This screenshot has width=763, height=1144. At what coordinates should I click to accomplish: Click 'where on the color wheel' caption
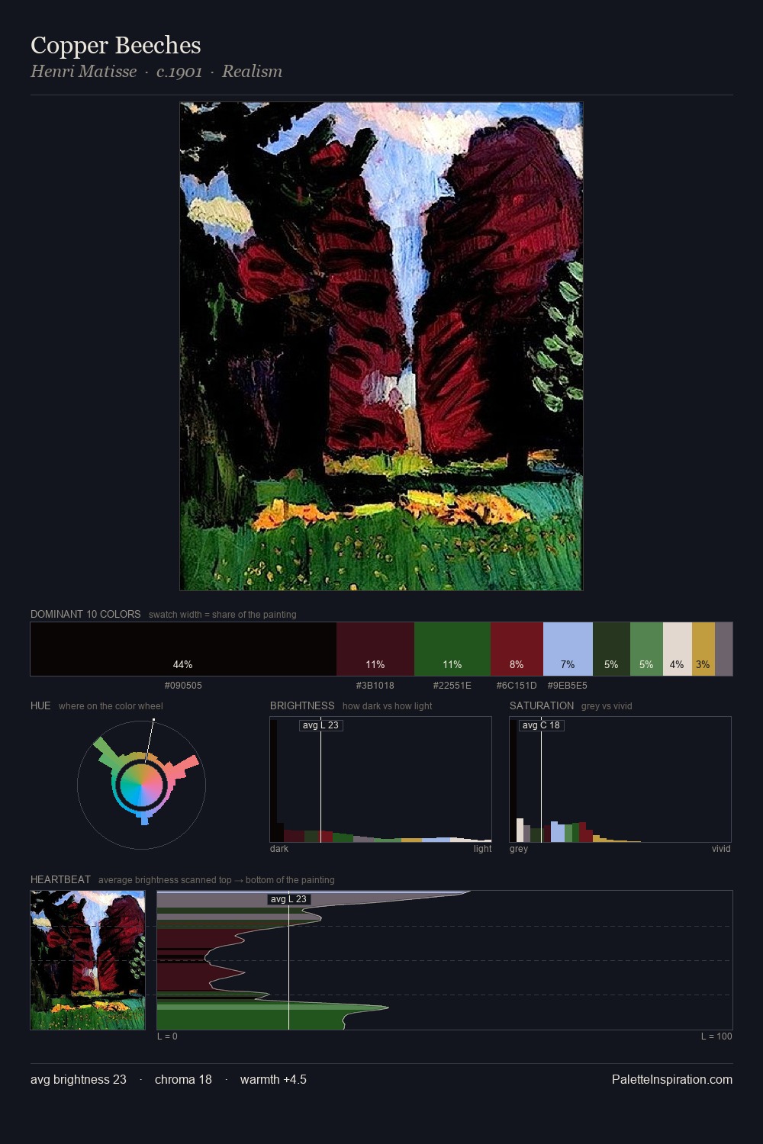point(111,706)
